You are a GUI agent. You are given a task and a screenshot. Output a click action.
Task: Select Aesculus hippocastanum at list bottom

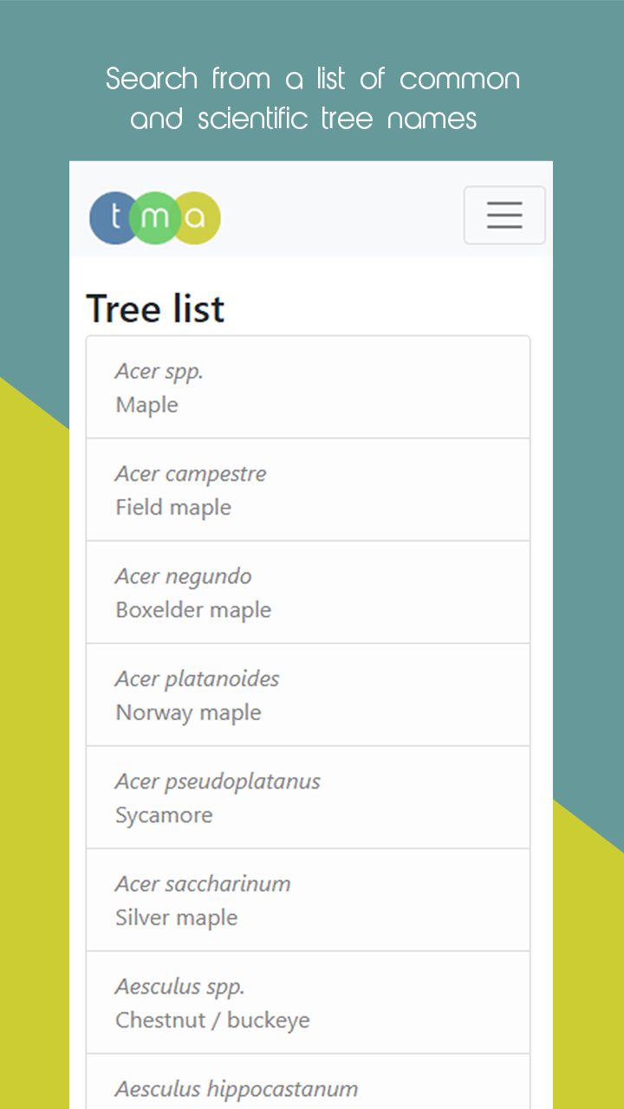308,1081
